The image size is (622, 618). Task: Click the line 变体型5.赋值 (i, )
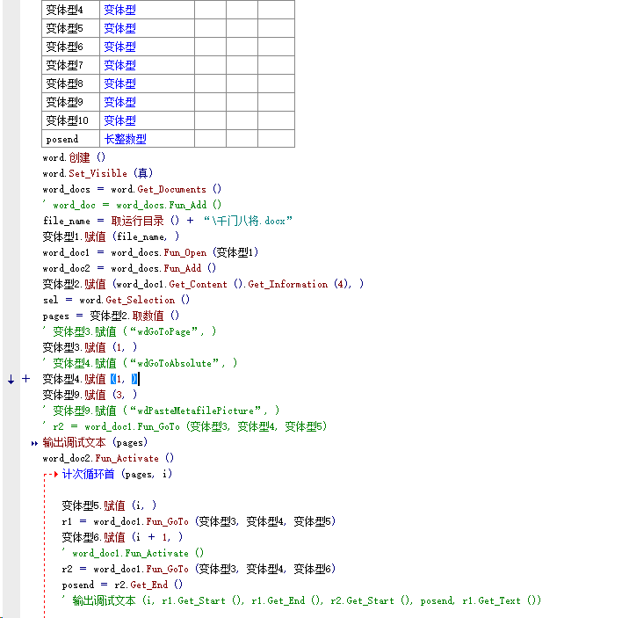[109, 505]
